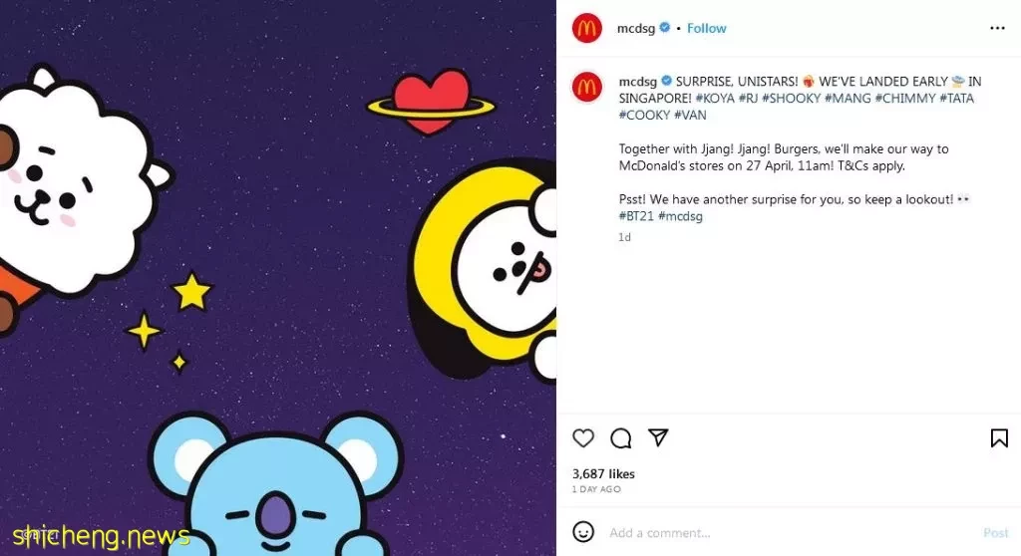1021x556 pixels.
Task: Click the Post comment button
Action: (996, 532)
